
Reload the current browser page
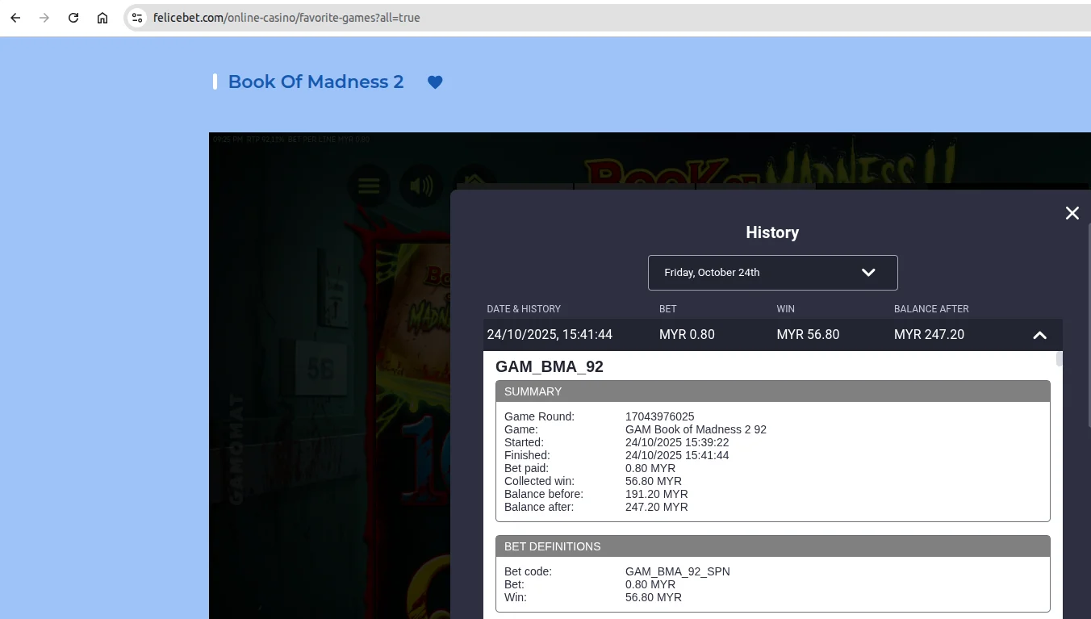pyautogui.click(x=73, y=18)
